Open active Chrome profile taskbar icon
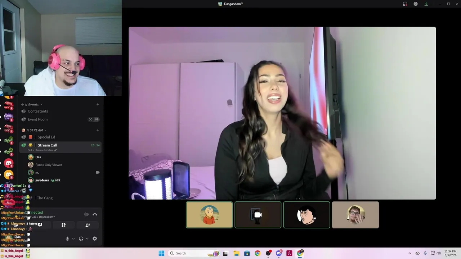This screenshot has width=461, height=259. click(x=300, y=253)
